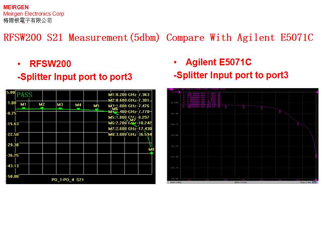Image resolution: width=326 pixels, height=245 pixels.
Task: Select the M8:3.000 GHz -36.594 readout line
Action: click(x=130, y=134)
